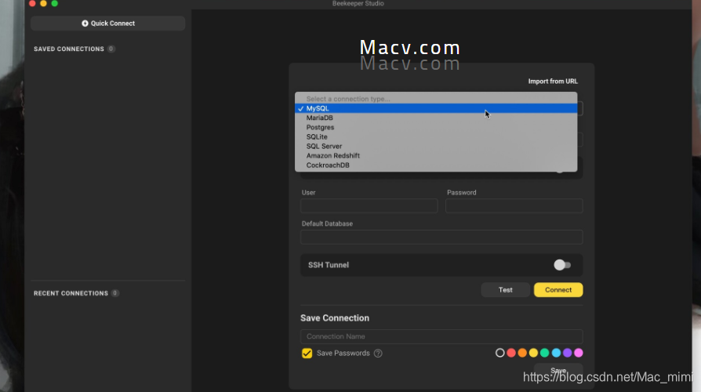The height and width of the screenshot is (392, 701).
Task: Select the empty no-color swatch
Action: coord(499,353)
